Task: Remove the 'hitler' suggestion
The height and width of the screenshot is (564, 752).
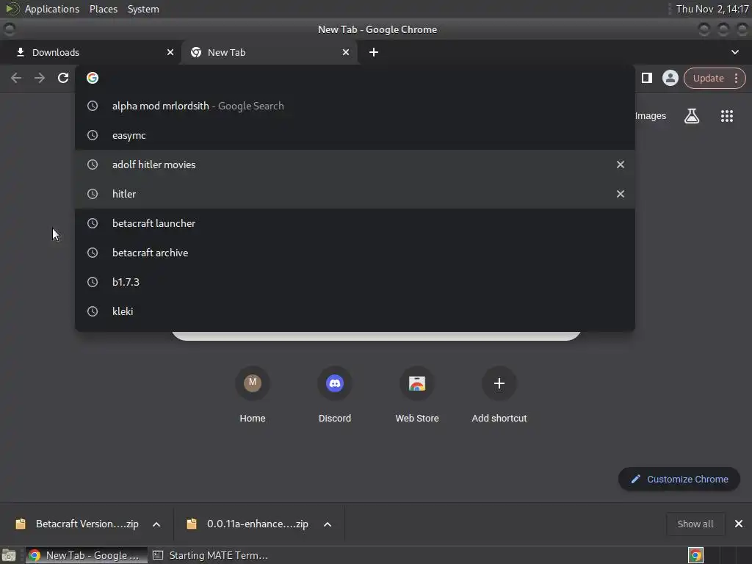Action: [x=620, y=194]
